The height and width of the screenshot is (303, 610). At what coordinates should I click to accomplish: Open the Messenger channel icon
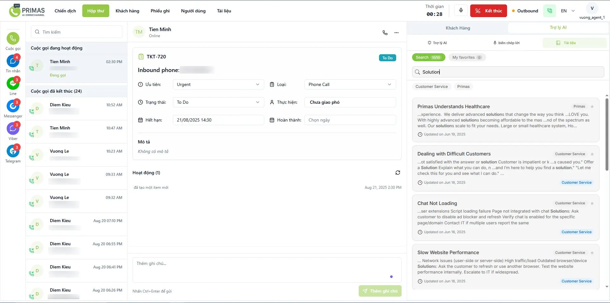coord(13,106)
